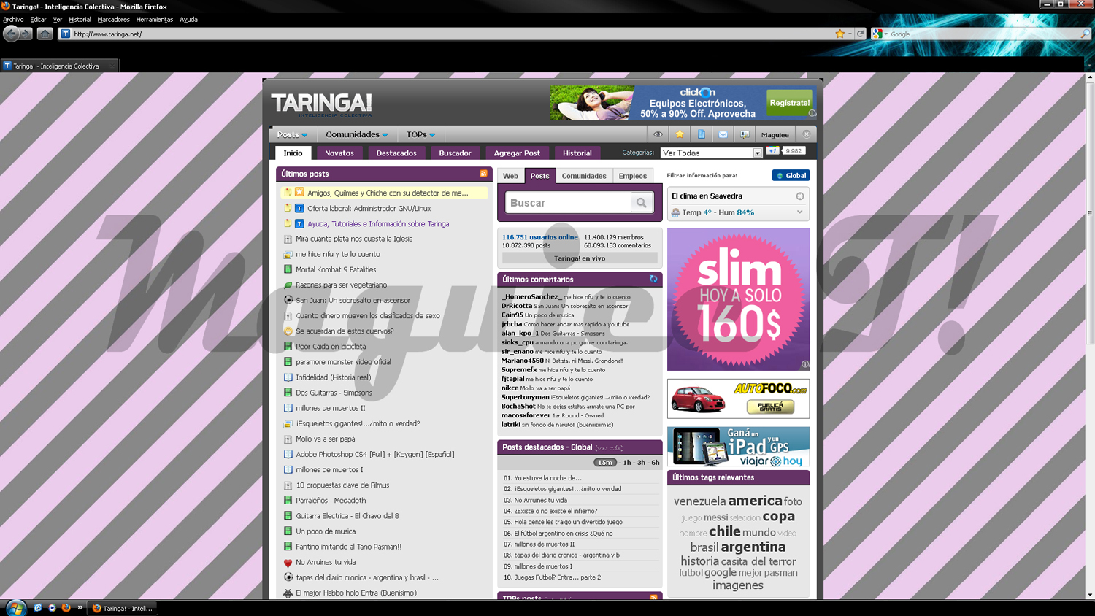Click the argentina tag in tag cloud
Image resolution: width=1095 pixels, height=616 pixels.
coord(753,547)
